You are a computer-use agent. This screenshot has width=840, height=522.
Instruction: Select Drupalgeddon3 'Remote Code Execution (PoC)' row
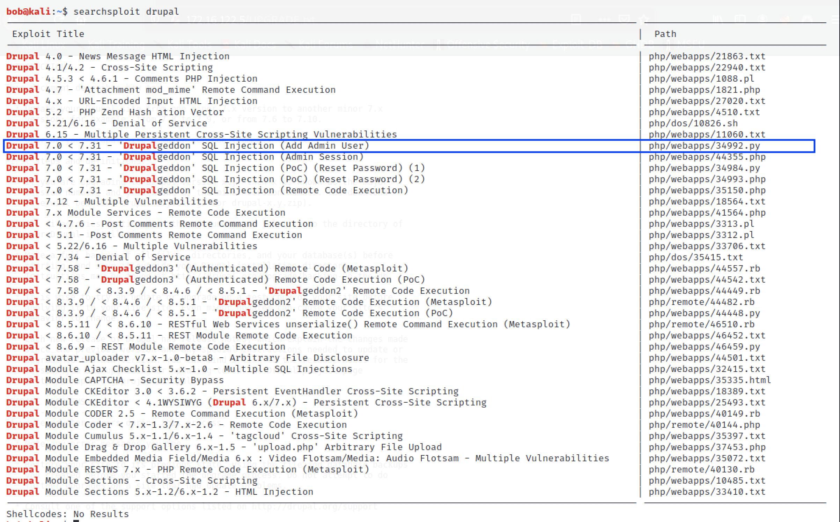click(216, 279)
